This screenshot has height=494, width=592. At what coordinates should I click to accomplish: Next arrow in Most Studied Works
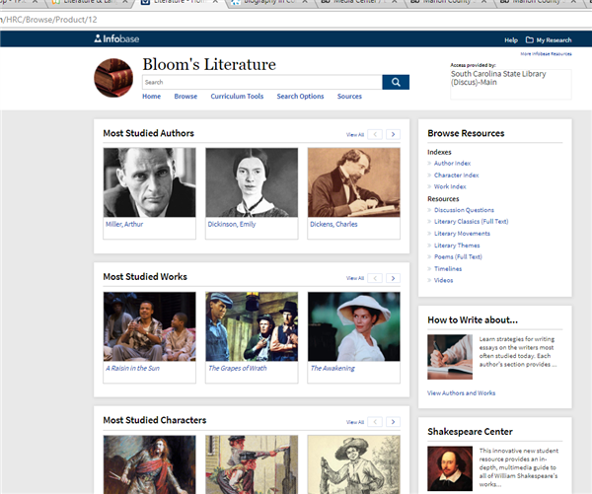[393, 278]
